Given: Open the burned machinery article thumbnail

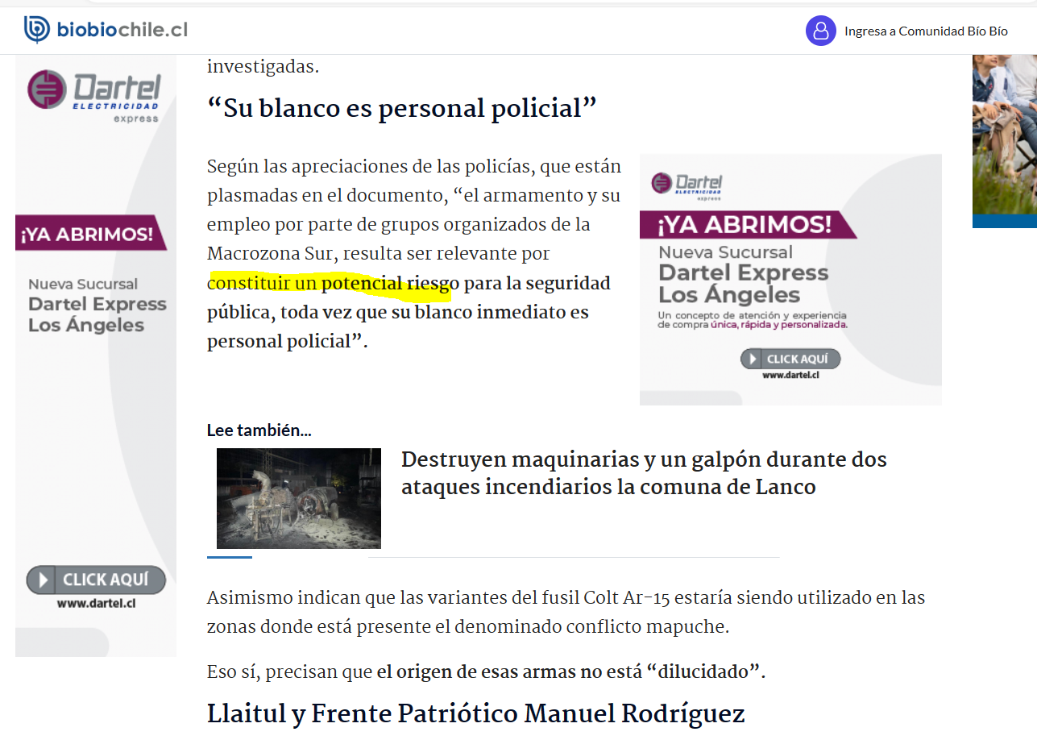Looking at the screenshot, I should [299, 498].
